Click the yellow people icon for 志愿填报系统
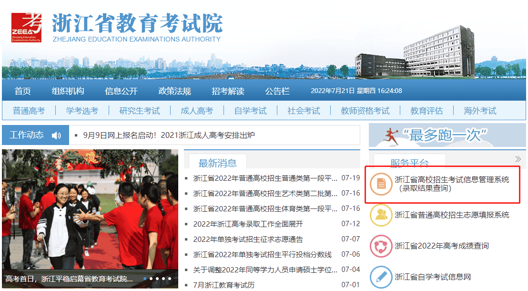 (x=381, y=215)
